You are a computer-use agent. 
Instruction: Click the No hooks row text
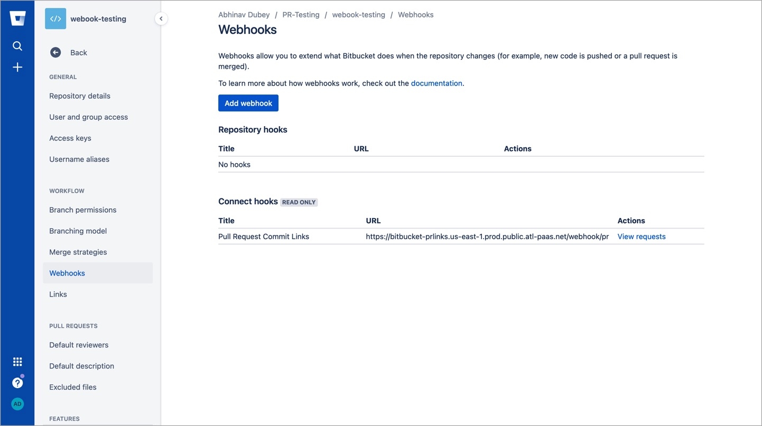coord(234,165)
